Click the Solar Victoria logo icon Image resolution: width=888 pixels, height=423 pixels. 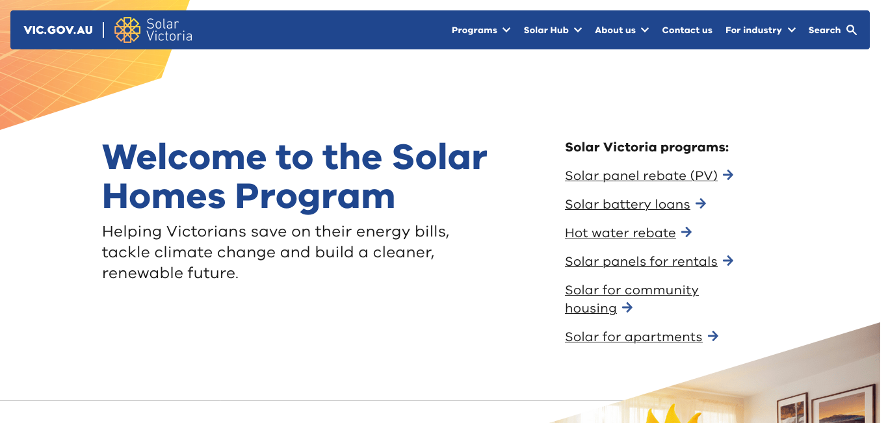coord(127,30)
